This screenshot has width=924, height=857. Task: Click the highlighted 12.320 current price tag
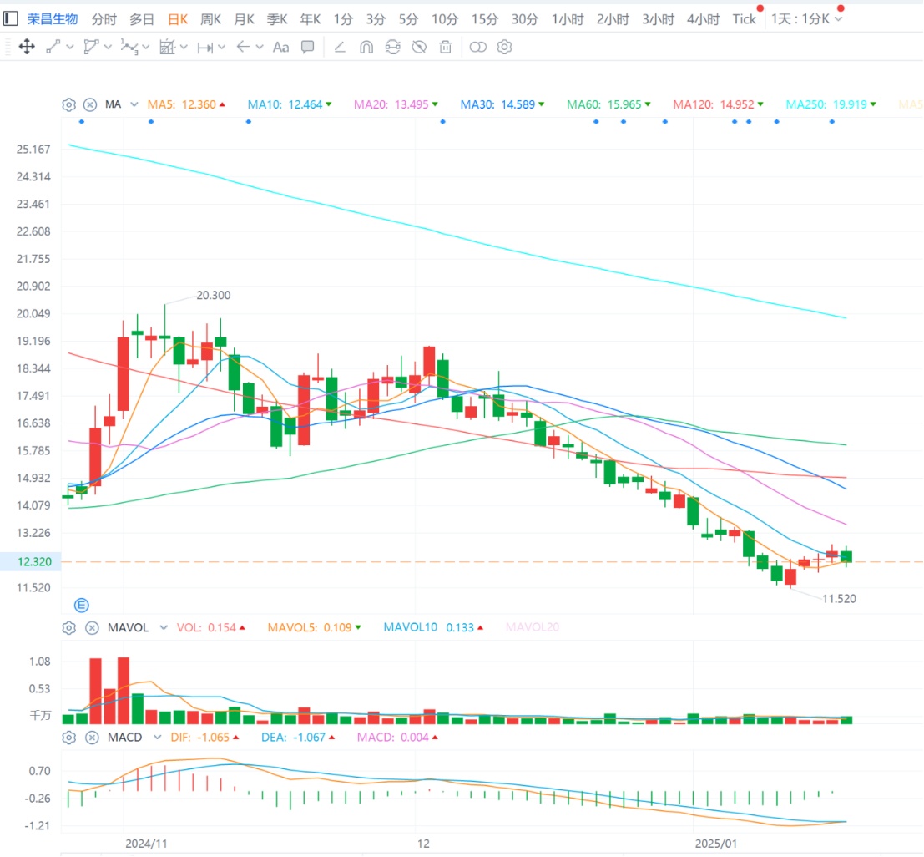(31, 561)
